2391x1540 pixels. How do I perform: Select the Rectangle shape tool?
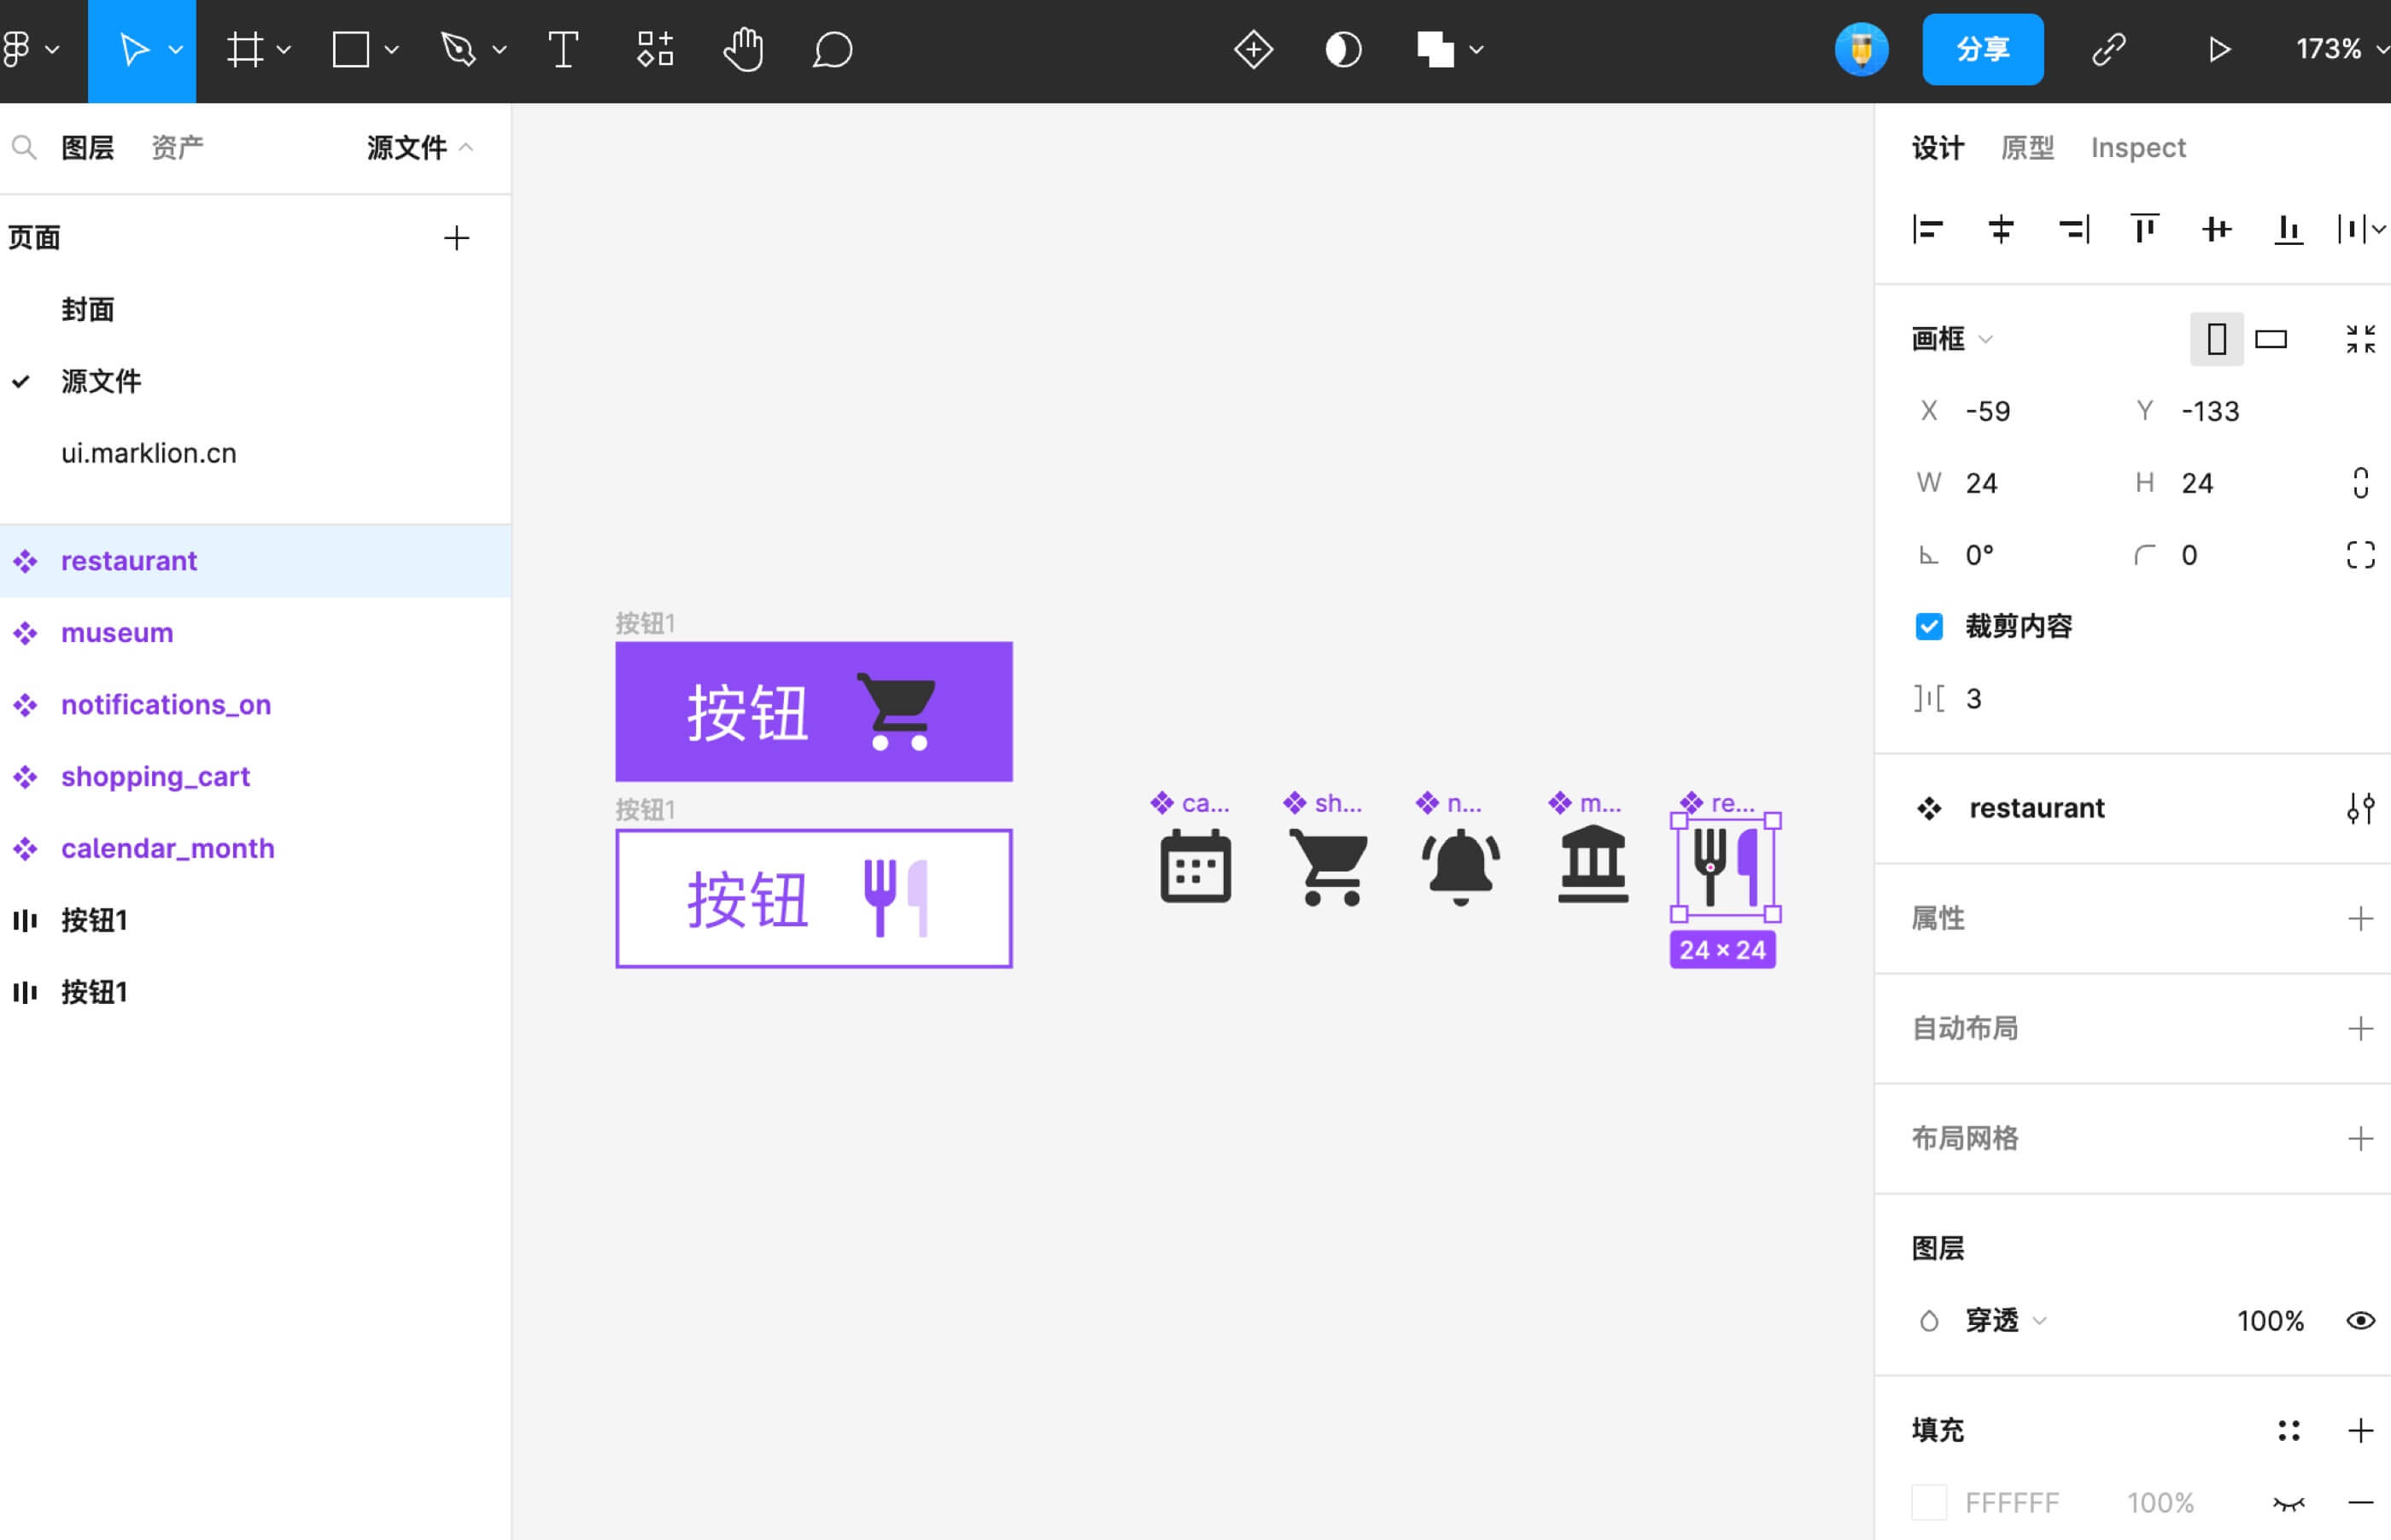(x=350, y=49)
